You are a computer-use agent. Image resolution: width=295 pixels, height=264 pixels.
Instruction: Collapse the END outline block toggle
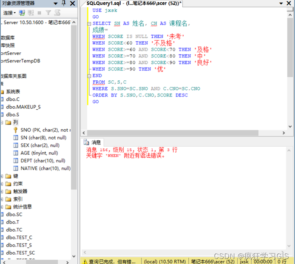pos(89,76)
